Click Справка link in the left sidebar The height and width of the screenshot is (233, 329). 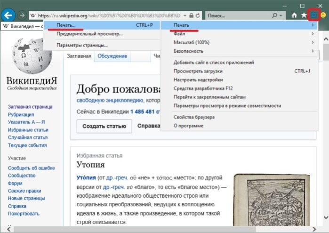(17, 206)
